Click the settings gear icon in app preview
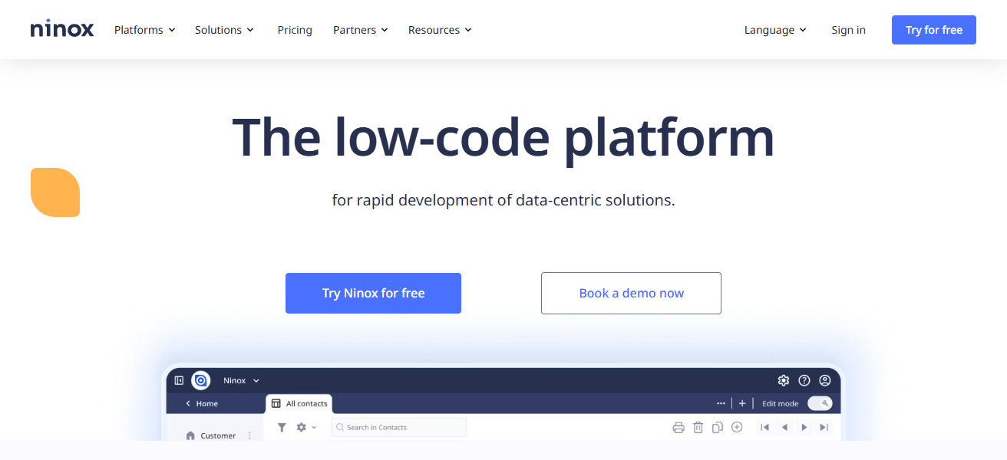This screenshot has height=460, width=1007. [783, 380]
